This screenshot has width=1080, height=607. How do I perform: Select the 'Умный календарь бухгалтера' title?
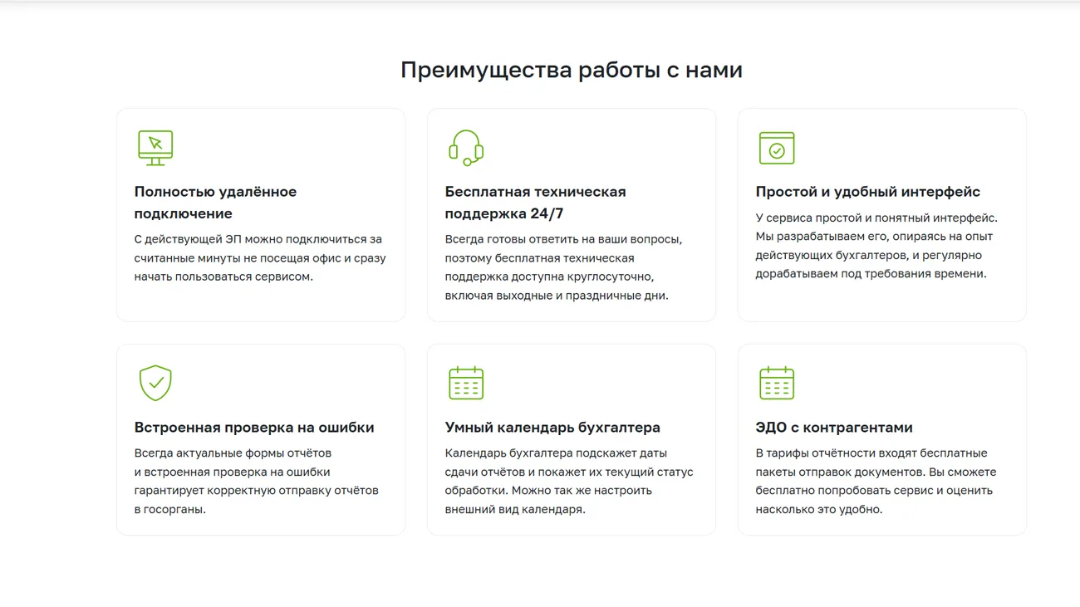552,428
